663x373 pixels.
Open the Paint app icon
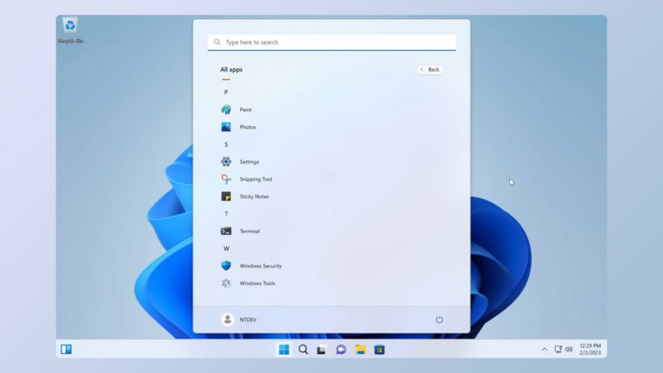tap(226, 110)
